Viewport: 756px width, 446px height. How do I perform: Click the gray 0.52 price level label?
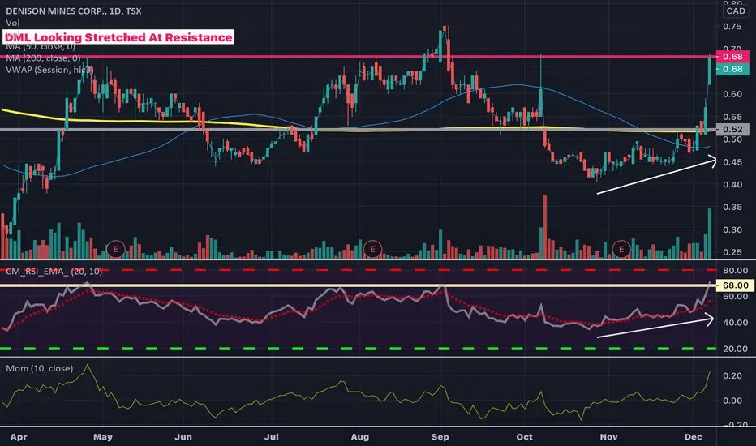732,129
